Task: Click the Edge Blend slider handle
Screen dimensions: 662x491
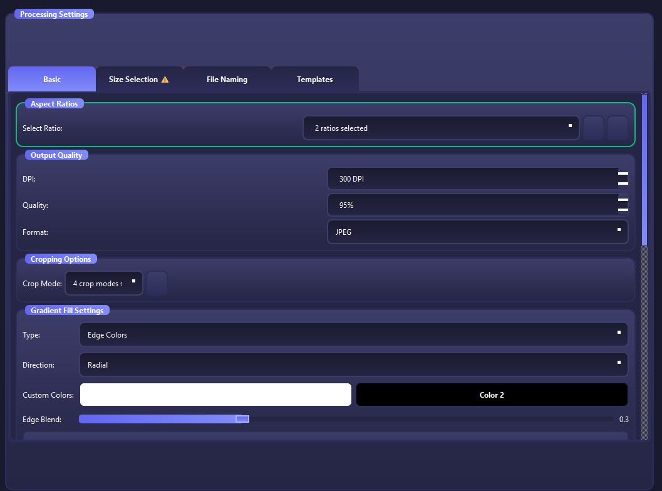Action: tap(242, 419)
